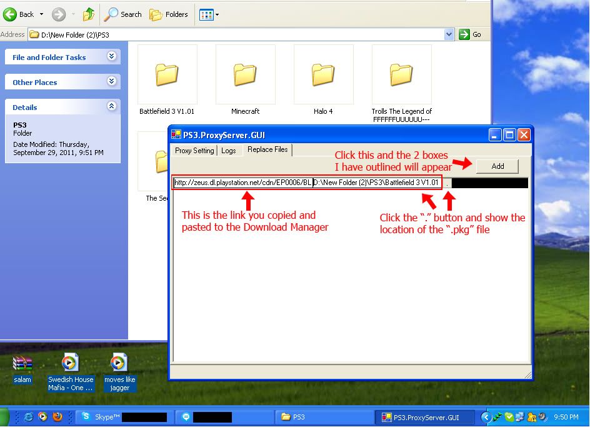The width and height of the screenshot is (590, 427).
Task: Click the Go button beside the address bar
Action: pyautogui.click(x=470, y=34)
